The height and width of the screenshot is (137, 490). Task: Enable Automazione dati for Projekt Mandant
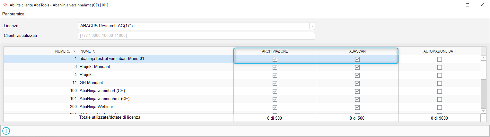(x=440, y=67)
